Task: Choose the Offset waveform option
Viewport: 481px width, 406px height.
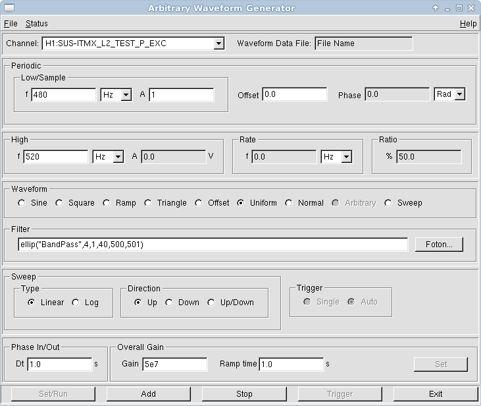Action: [199, 203]
